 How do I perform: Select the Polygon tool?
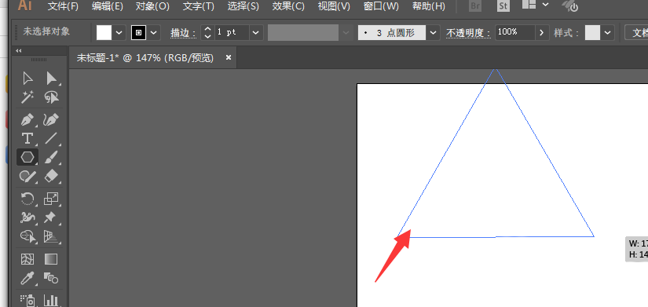point(27,157)
